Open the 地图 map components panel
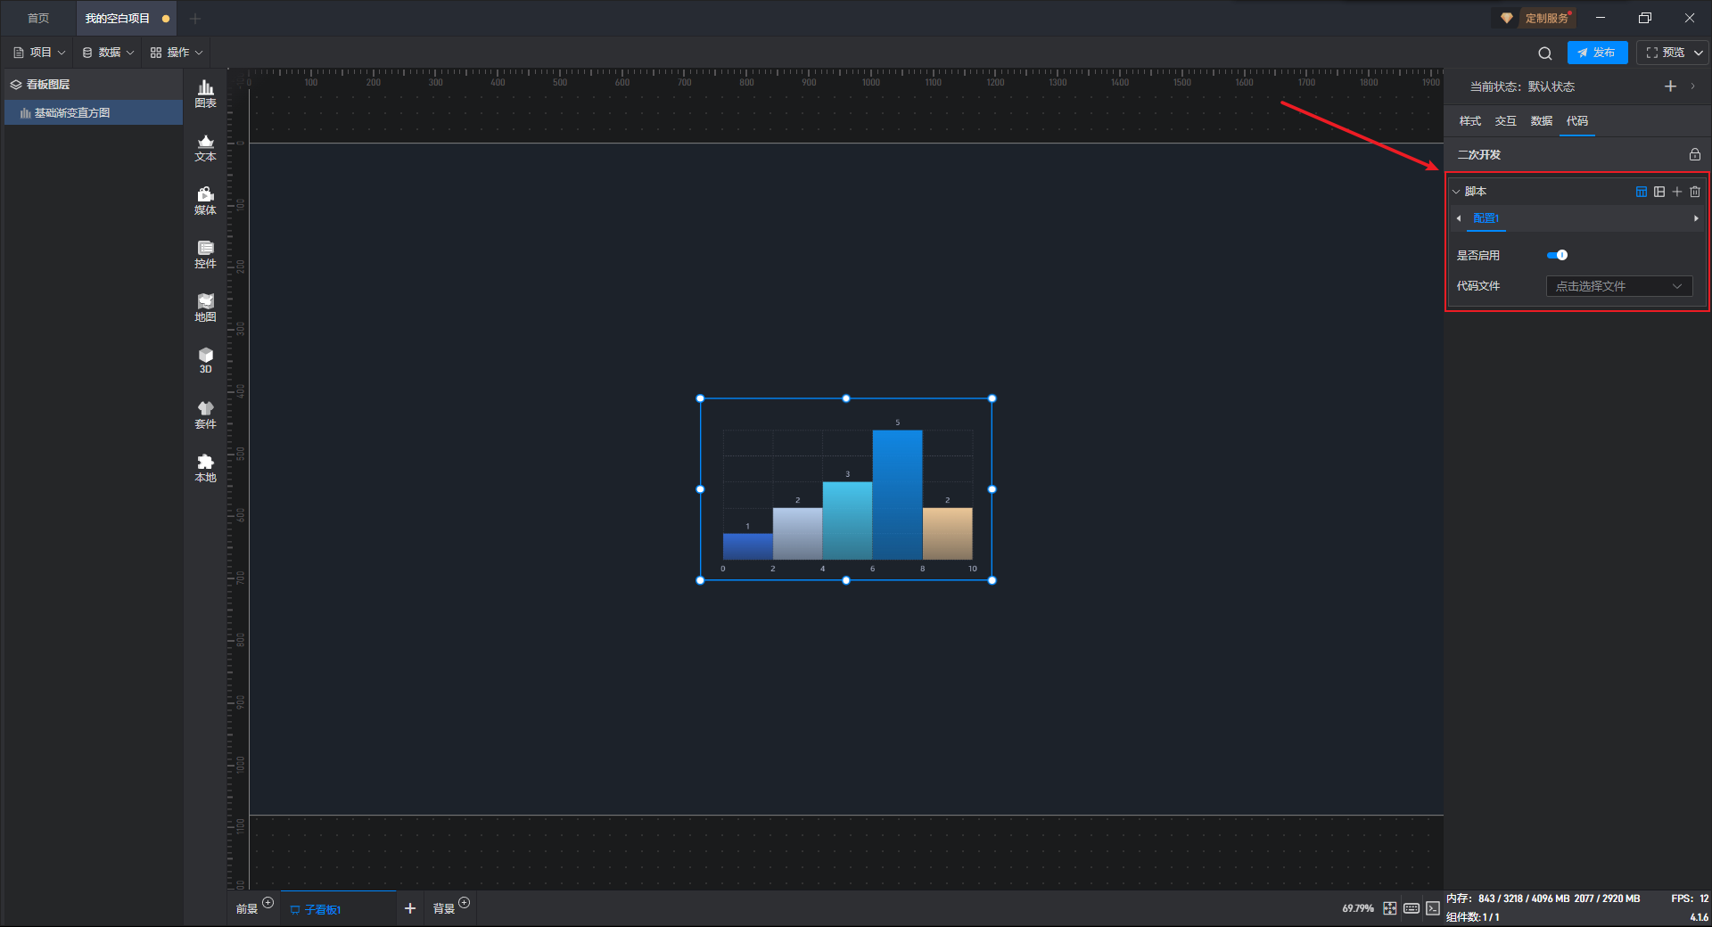Screen dimensions: 1712x927 click(205, 308)
